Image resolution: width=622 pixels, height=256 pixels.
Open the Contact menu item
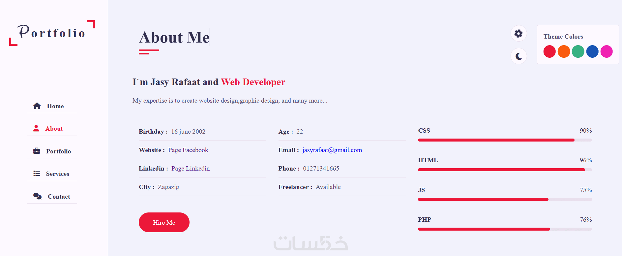[x=59, y=197]
